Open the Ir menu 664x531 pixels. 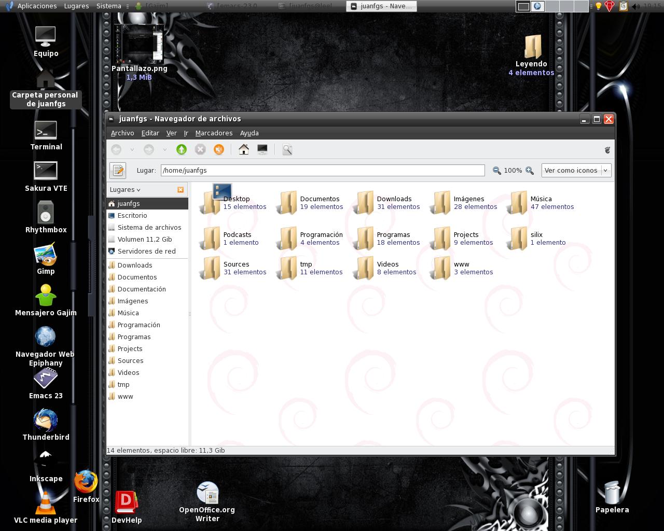pos(186,133)
